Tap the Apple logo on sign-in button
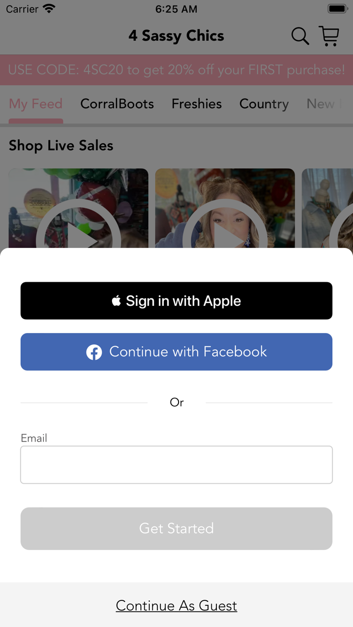Image resolution: width=353 pixels, height=627 pixels. tap(116, 301)
